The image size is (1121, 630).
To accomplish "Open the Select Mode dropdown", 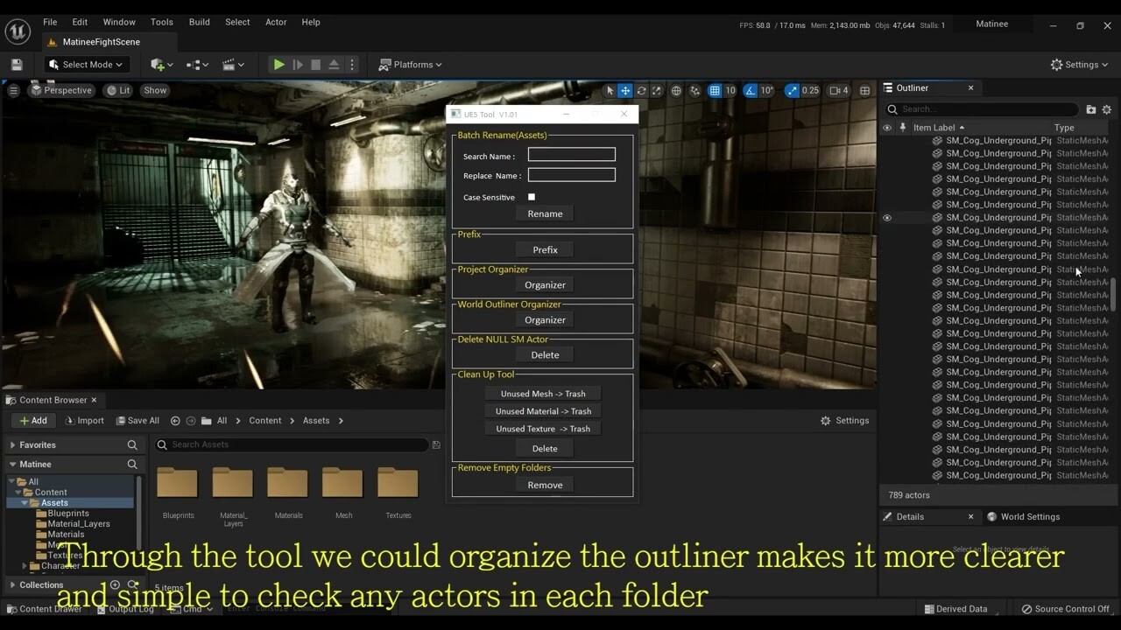I will click(86, 64).
